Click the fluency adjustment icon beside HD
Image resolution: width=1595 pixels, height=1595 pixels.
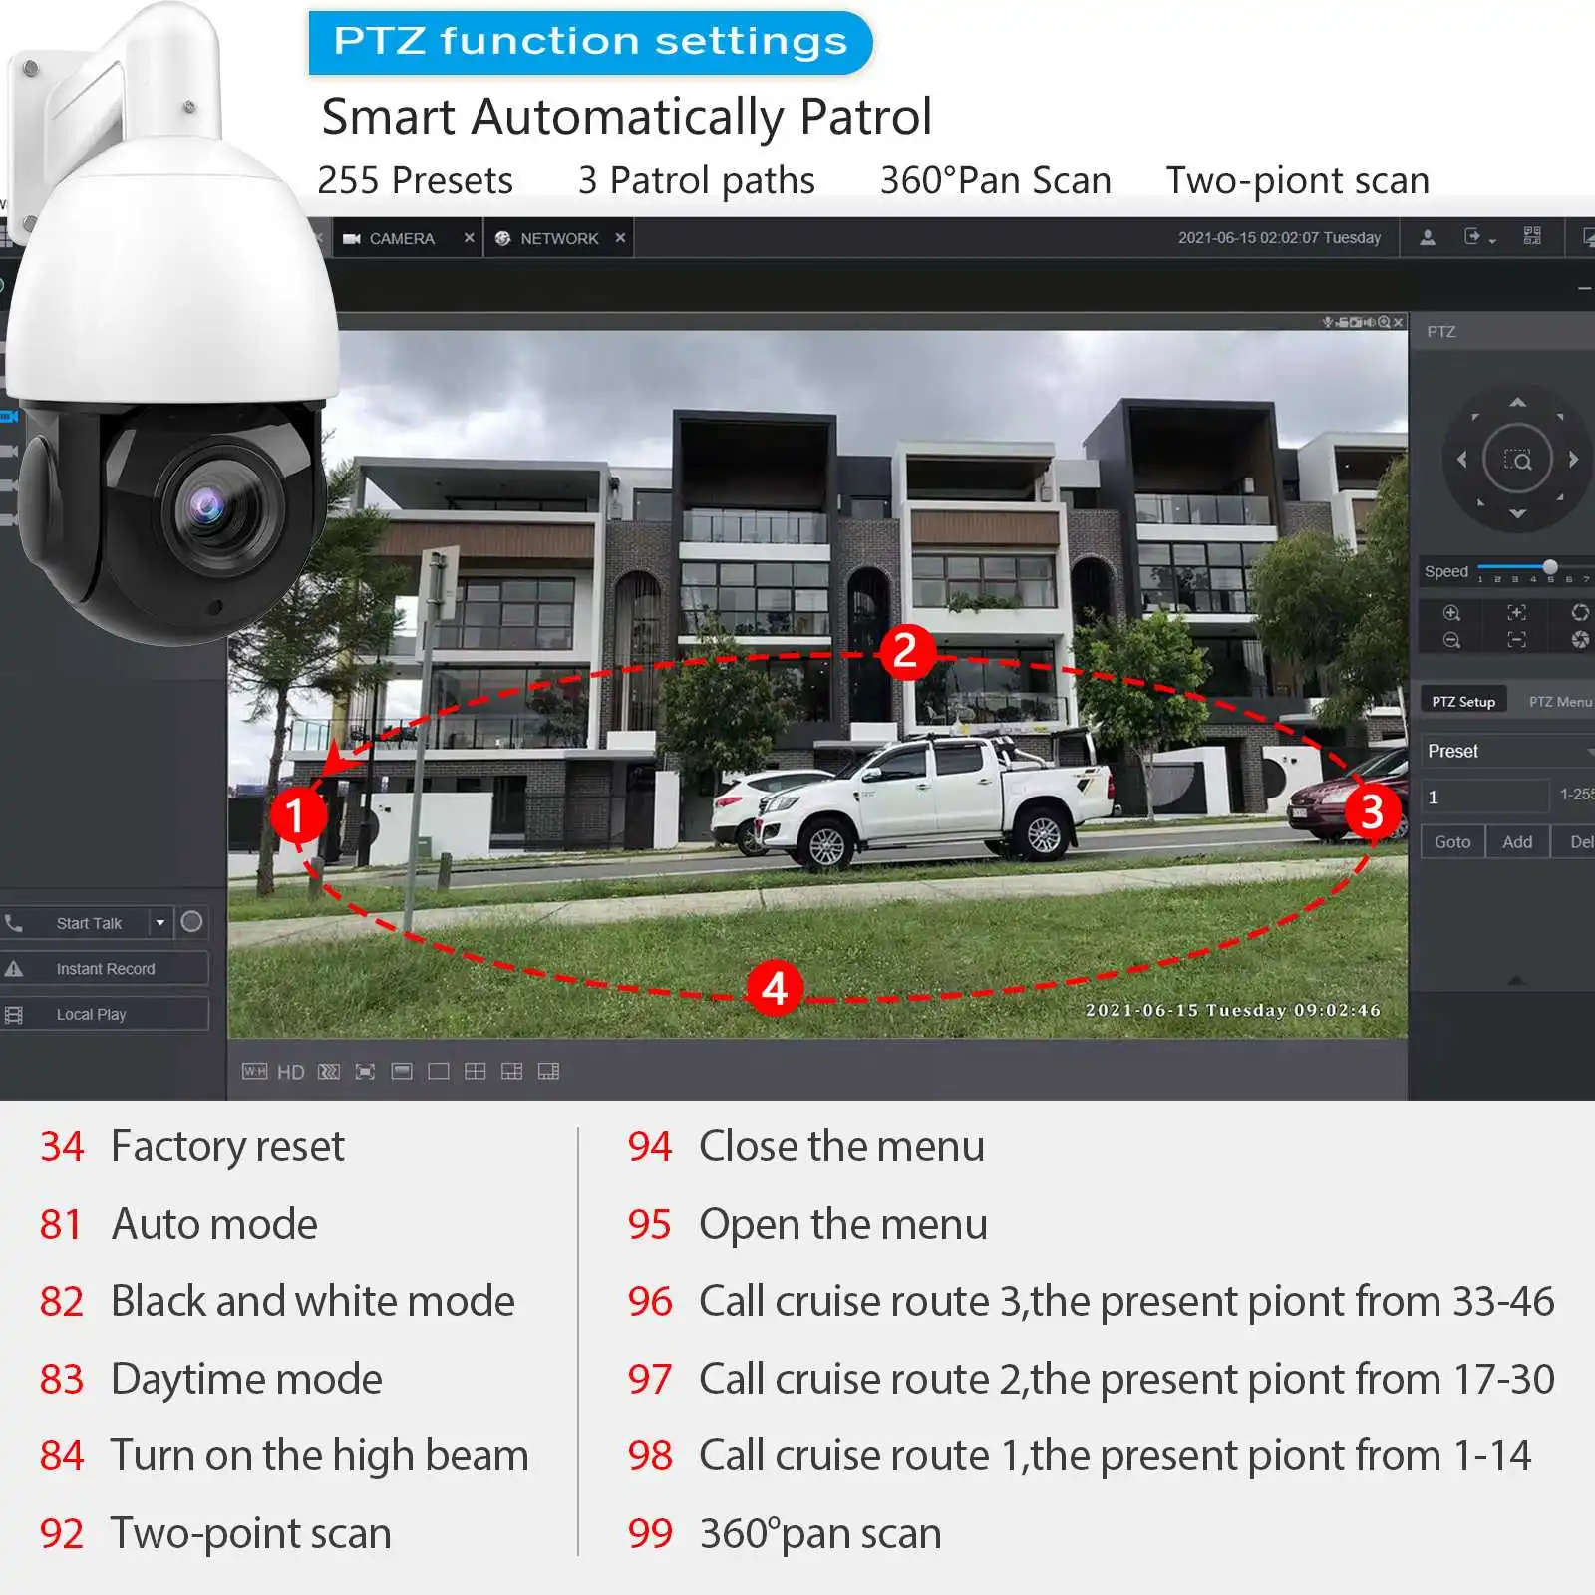[329, 1072]
